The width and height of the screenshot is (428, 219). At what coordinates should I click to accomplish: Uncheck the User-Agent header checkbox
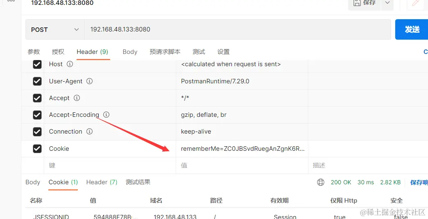[x=37, y=81]
